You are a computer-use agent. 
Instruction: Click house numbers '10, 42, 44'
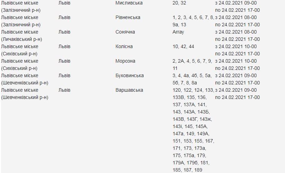point(183,46)
